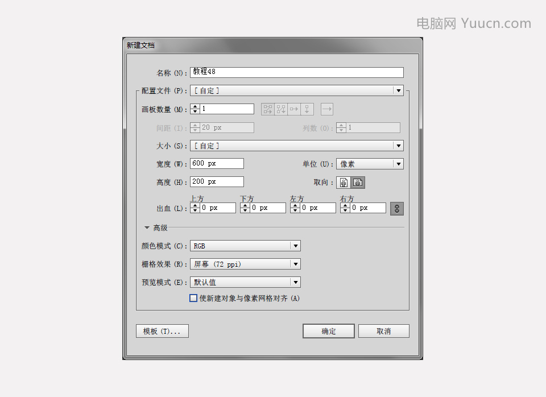
Task: Click the 名称 name input field
Action: tap(296, 72)
